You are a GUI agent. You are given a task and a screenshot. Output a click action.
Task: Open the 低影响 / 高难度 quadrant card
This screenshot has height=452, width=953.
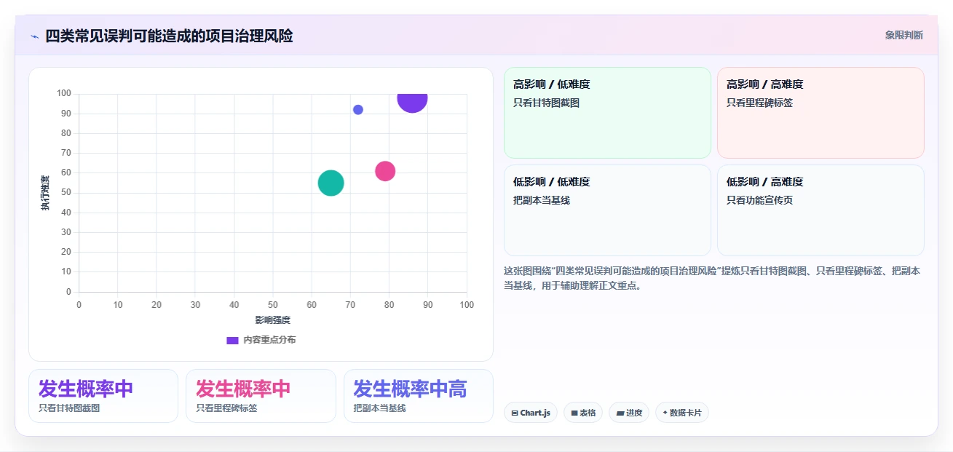point(820,210)
